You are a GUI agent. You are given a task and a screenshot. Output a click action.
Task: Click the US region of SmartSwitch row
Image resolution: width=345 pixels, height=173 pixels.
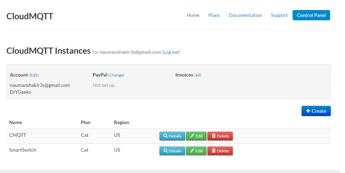coord(117,150)
